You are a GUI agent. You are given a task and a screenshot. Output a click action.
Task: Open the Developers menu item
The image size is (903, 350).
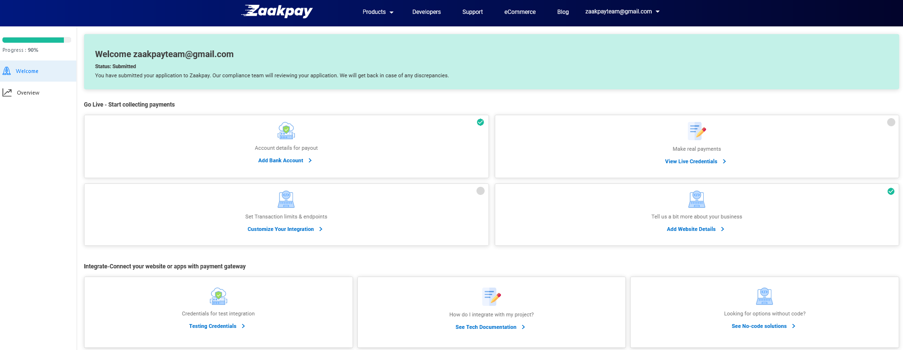click(427, 12)
